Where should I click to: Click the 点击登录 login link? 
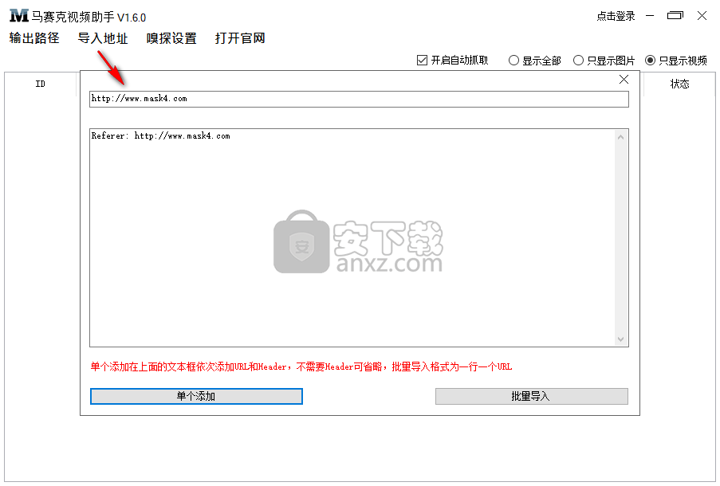(616, 16)
